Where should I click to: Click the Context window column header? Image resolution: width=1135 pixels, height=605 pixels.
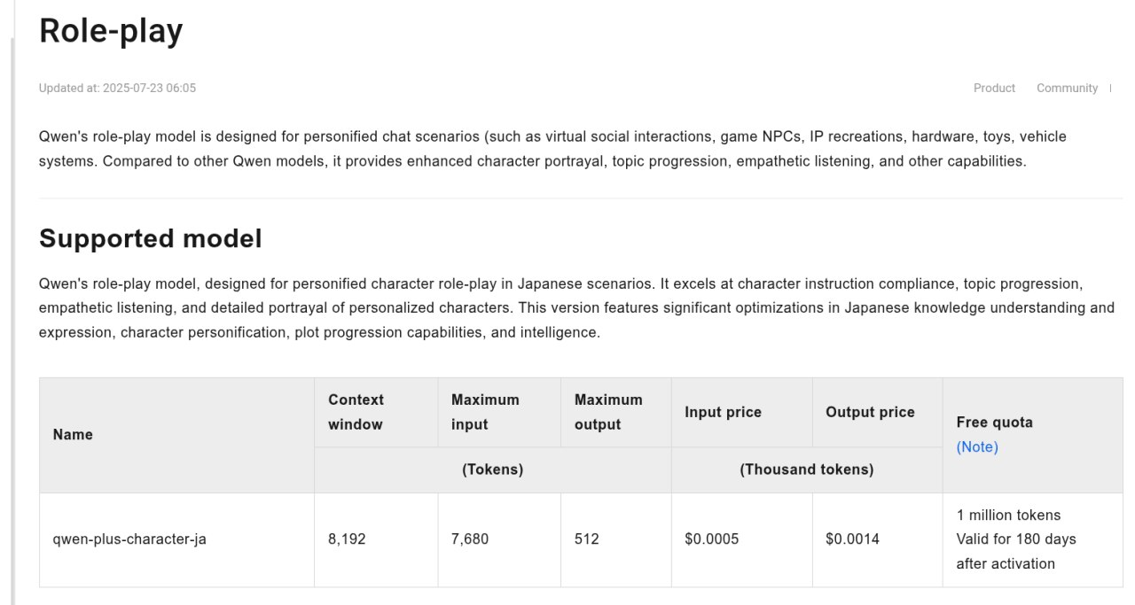356,412
